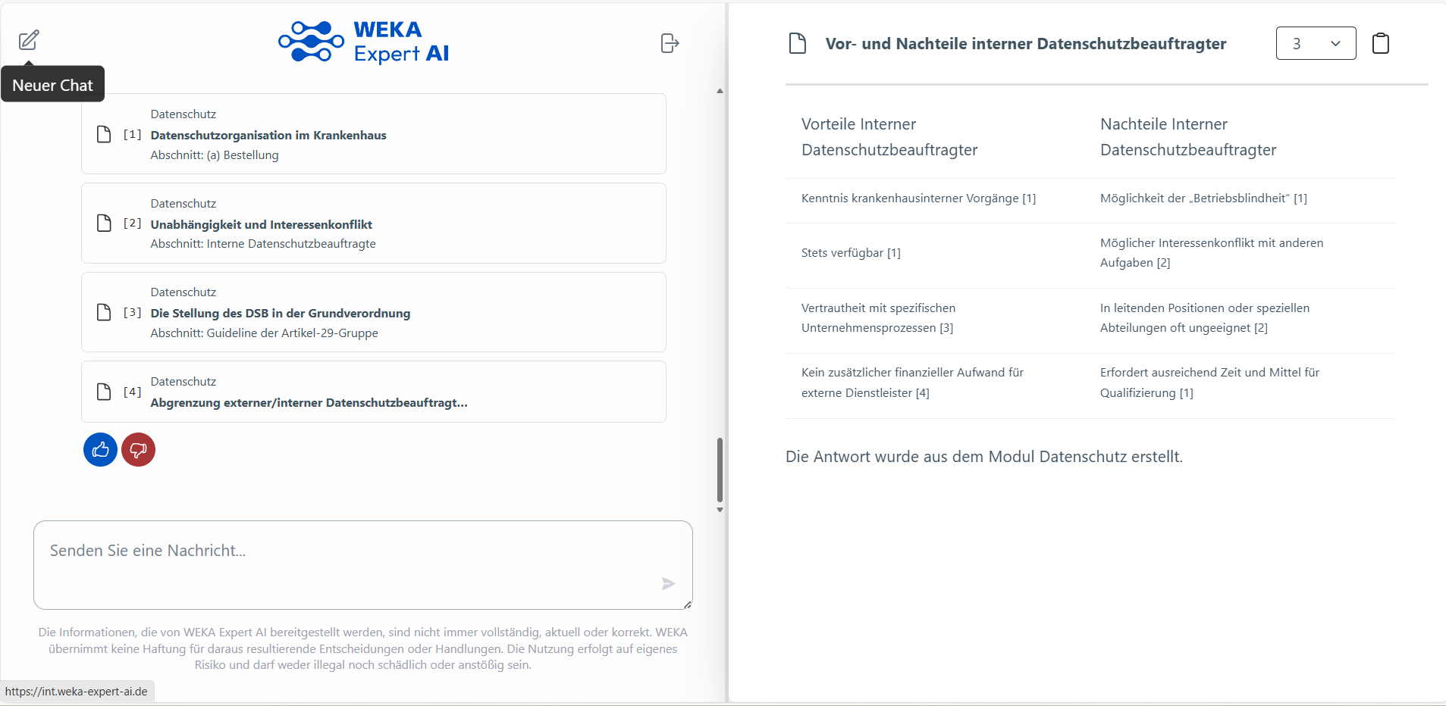Click the WEKA Expert AI logo
This screenshot has height=706, width=1446.
pyautogui.click(x=364, y=42)
